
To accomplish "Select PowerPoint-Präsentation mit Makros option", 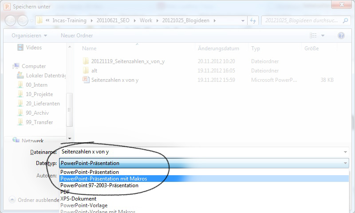I will click(204, 179).
